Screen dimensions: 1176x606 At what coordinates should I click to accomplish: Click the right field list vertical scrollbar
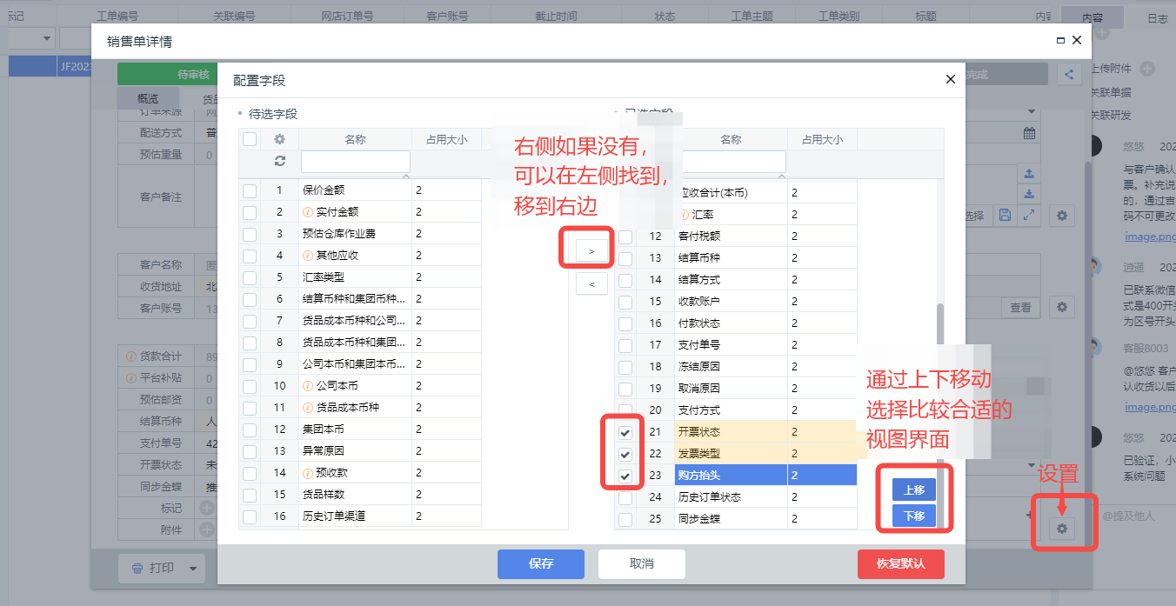939,330
